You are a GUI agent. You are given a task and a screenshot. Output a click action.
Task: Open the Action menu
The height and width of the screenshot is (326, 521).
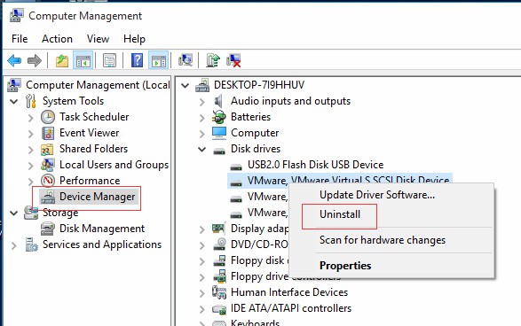(x=57, y=39)
